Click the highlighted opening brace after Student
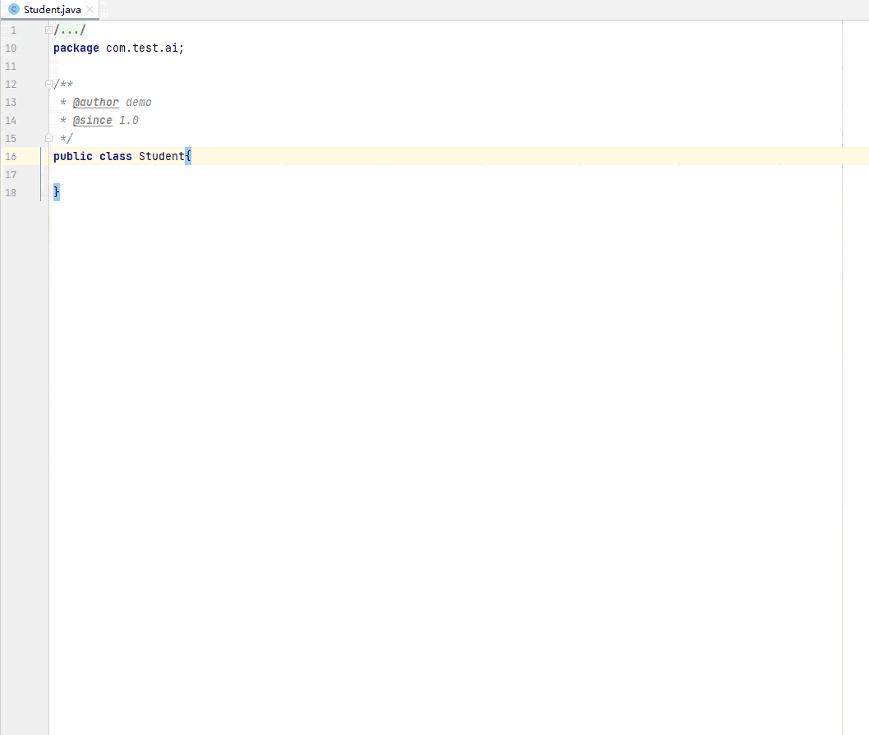 tap(188, 156)
